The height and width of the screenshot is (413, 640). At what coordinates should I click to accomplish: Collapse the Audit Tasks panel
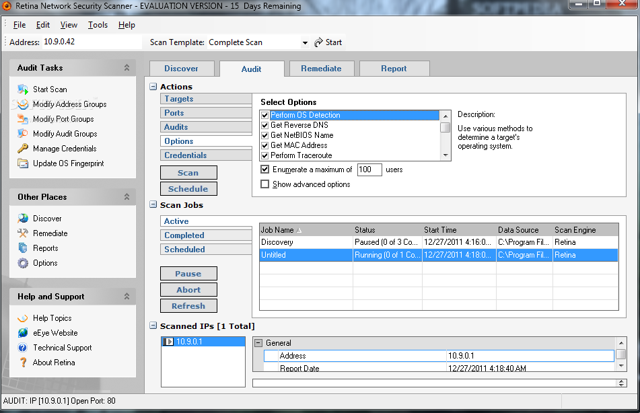(127, 68)
